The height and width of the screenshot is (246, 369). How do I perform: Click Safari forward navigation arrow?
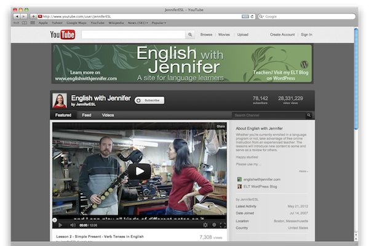point(24,17)
